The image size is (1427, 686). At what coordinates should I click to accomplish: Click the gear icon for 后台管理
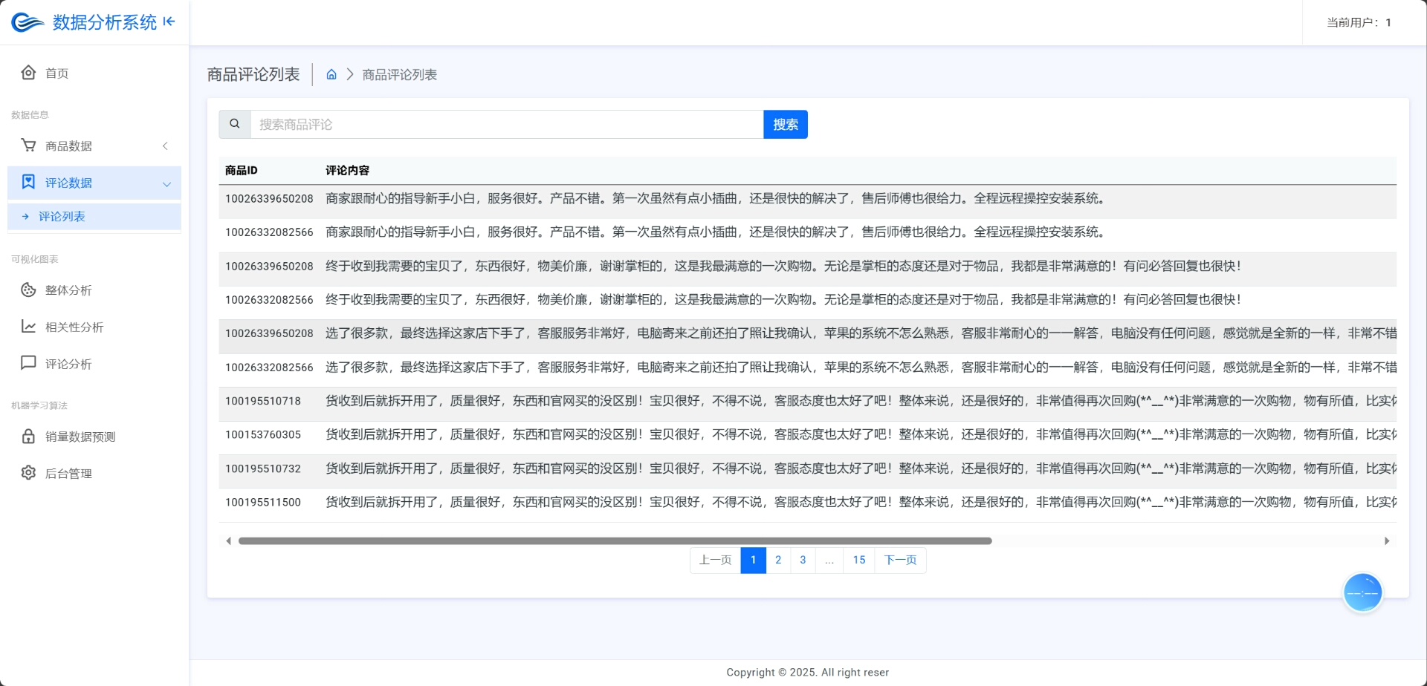pyautogui.click(x=28, y=473)
